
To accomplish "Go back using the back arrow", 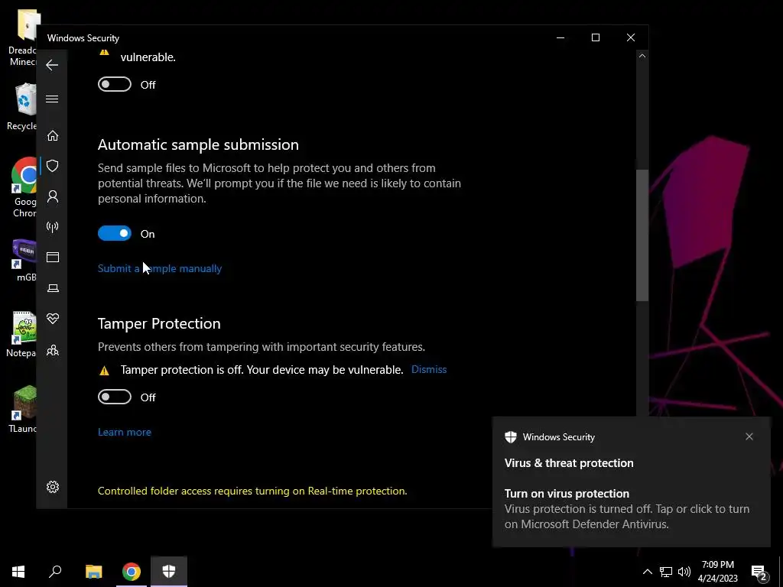I will point(52,65).
